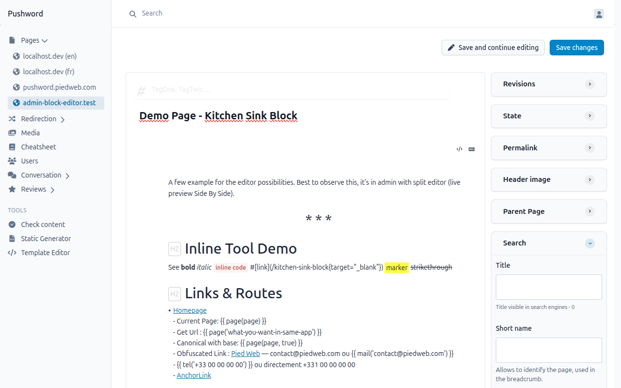Open Check content tool

pos(42,224)
